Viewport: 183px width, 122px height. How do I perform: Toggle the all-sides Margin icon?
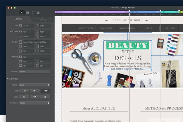click(x=20, y=42)
